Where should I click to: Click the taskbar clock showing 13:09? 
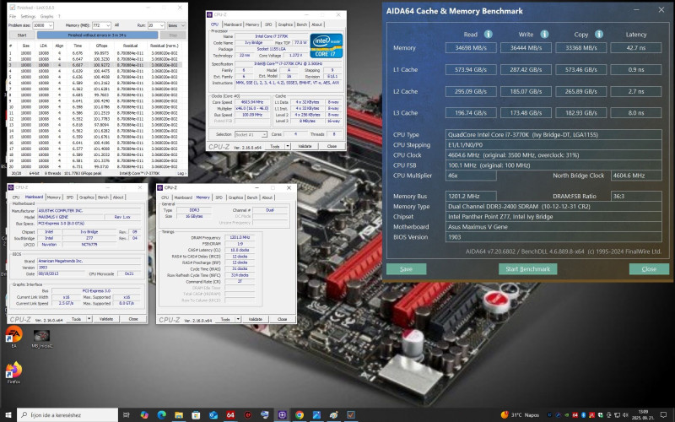[643, 414]
